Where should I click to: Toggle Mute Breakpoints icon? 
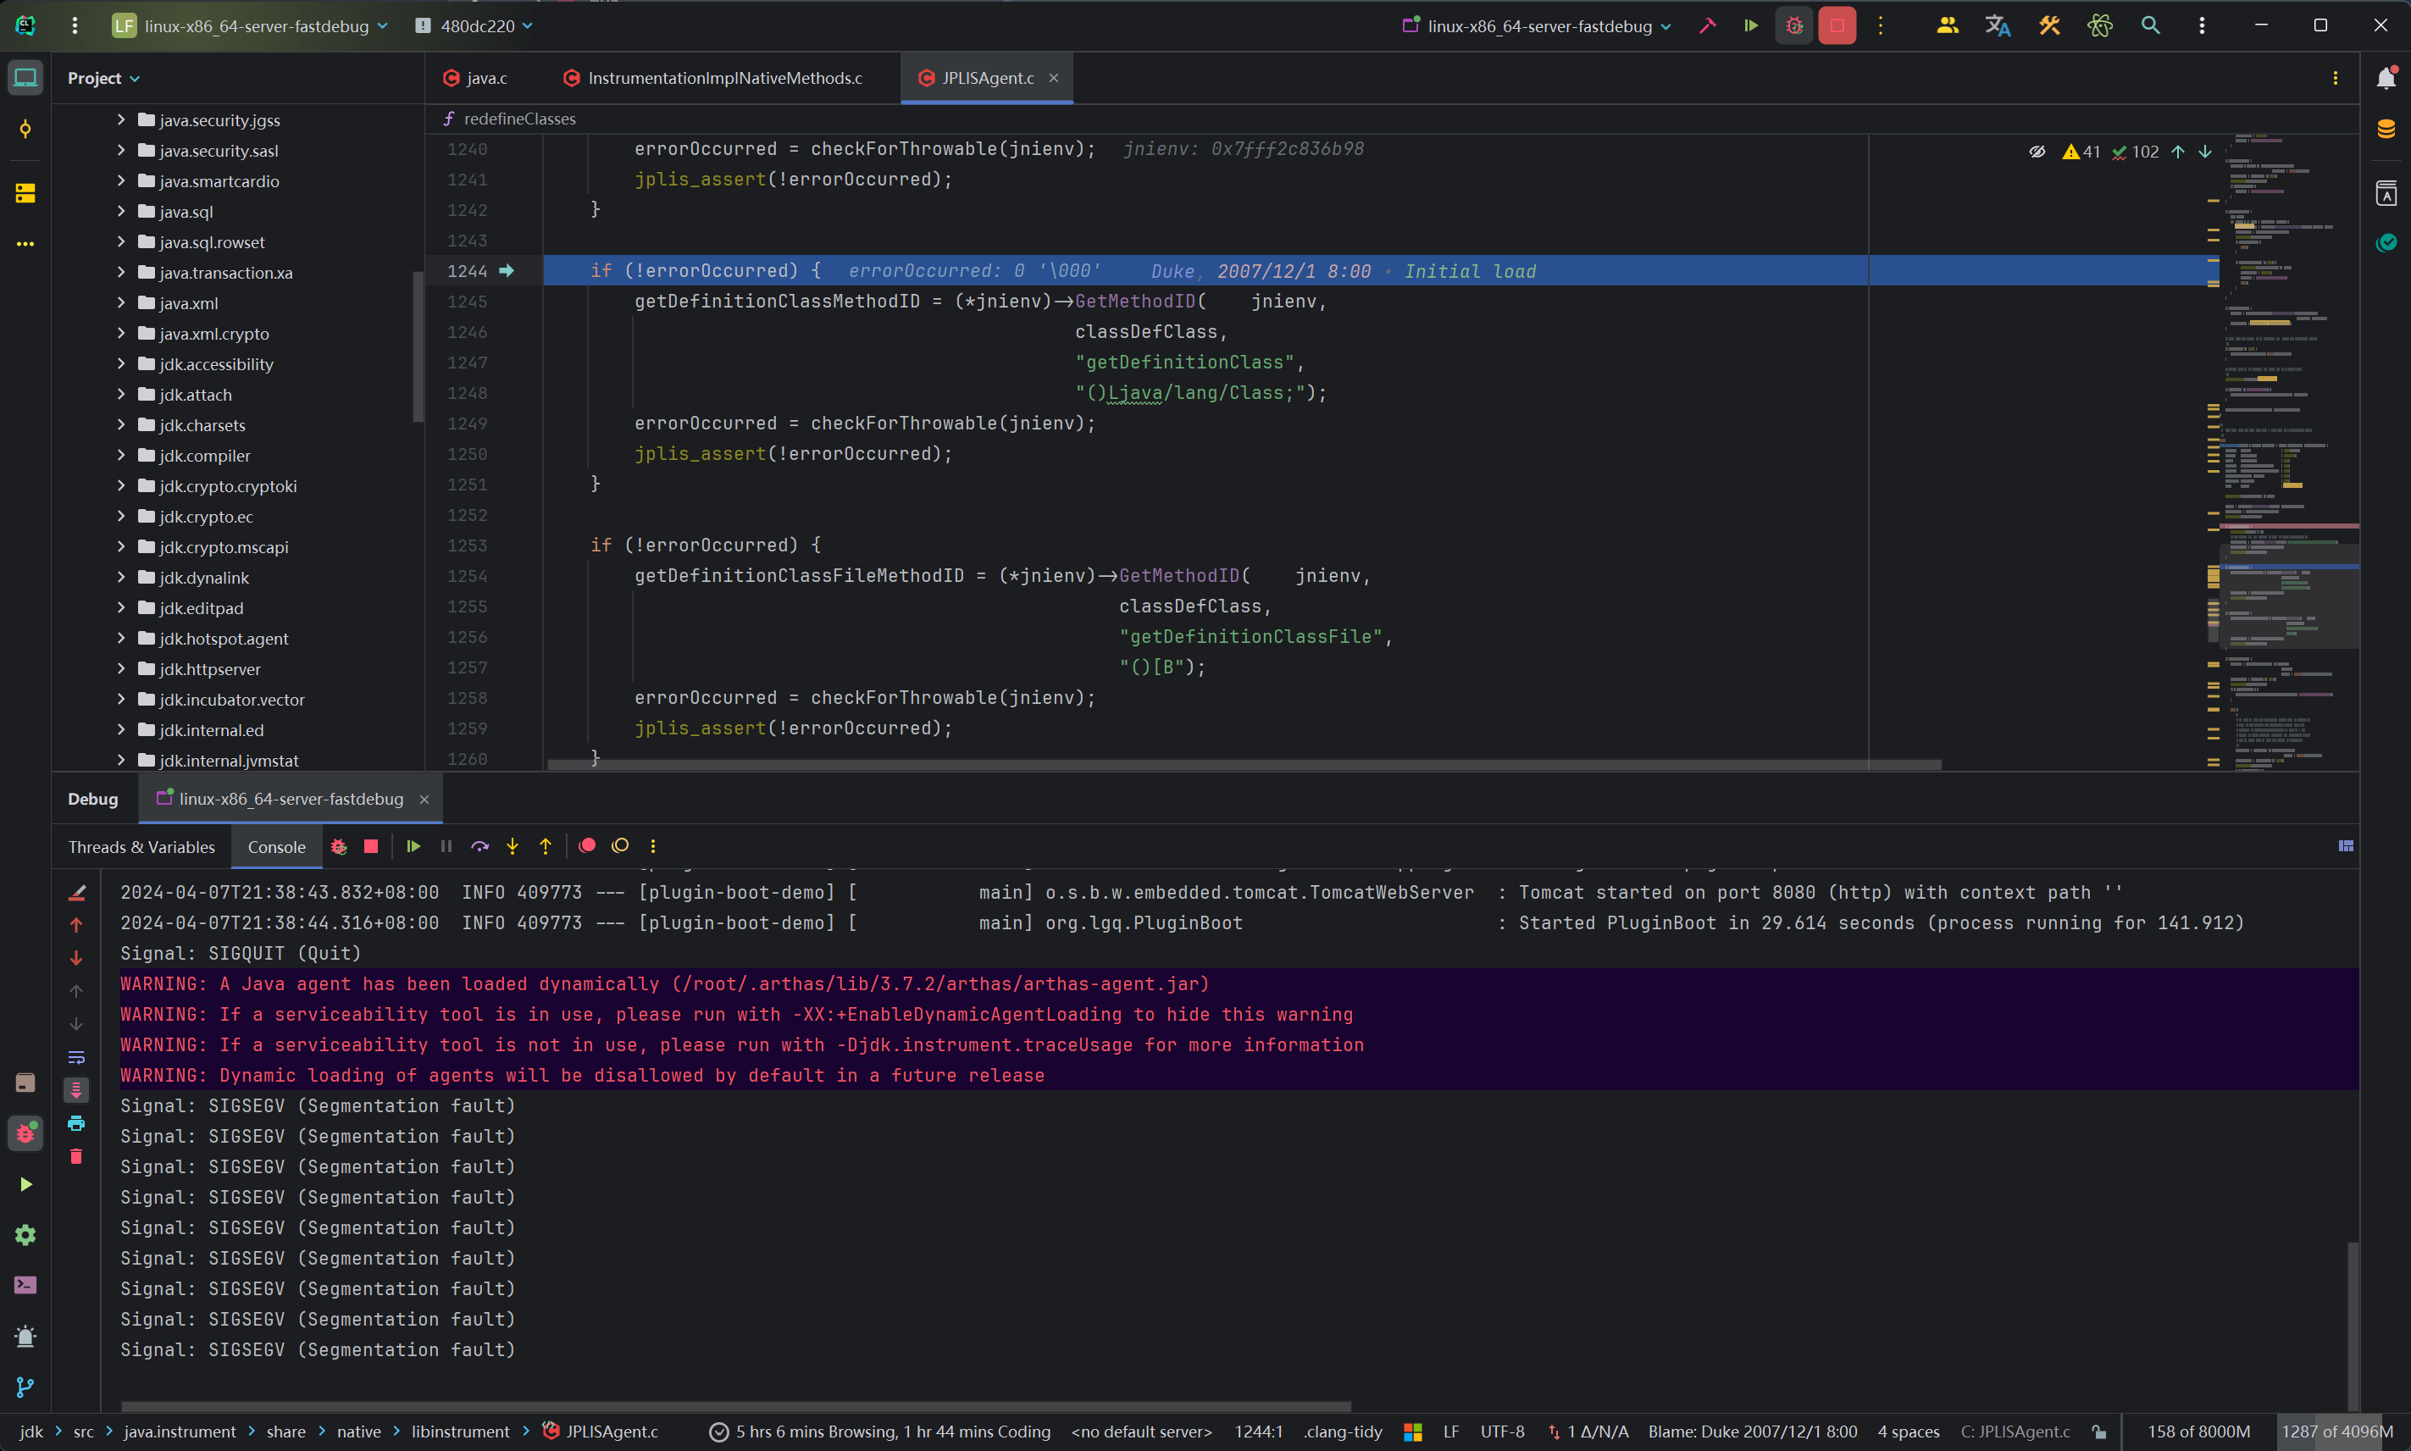tap(620, 847)
